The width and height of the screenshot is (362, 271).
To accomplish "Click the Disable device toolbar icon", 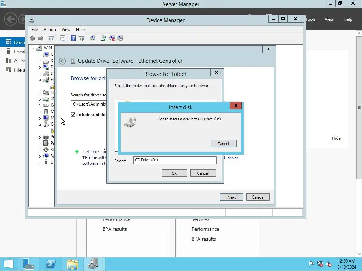I will pyautogui.click(x=120, y=38).
